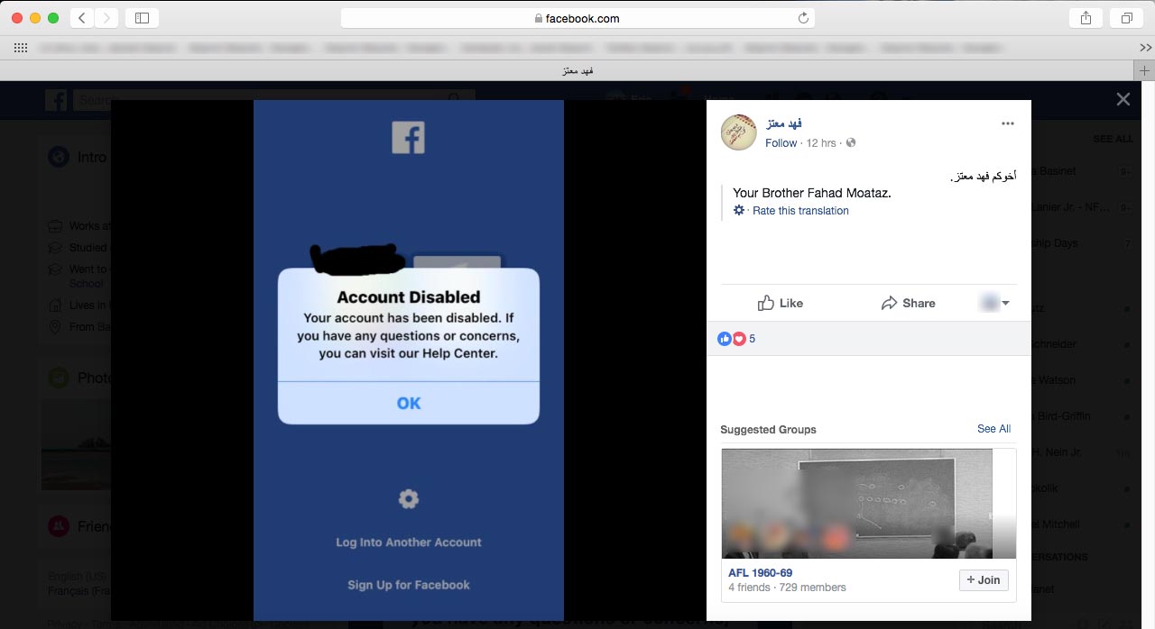The width and height of the screenshot is (1155, 629).
Task: Show all tabs overview icon
Action: click(1127, 18)
